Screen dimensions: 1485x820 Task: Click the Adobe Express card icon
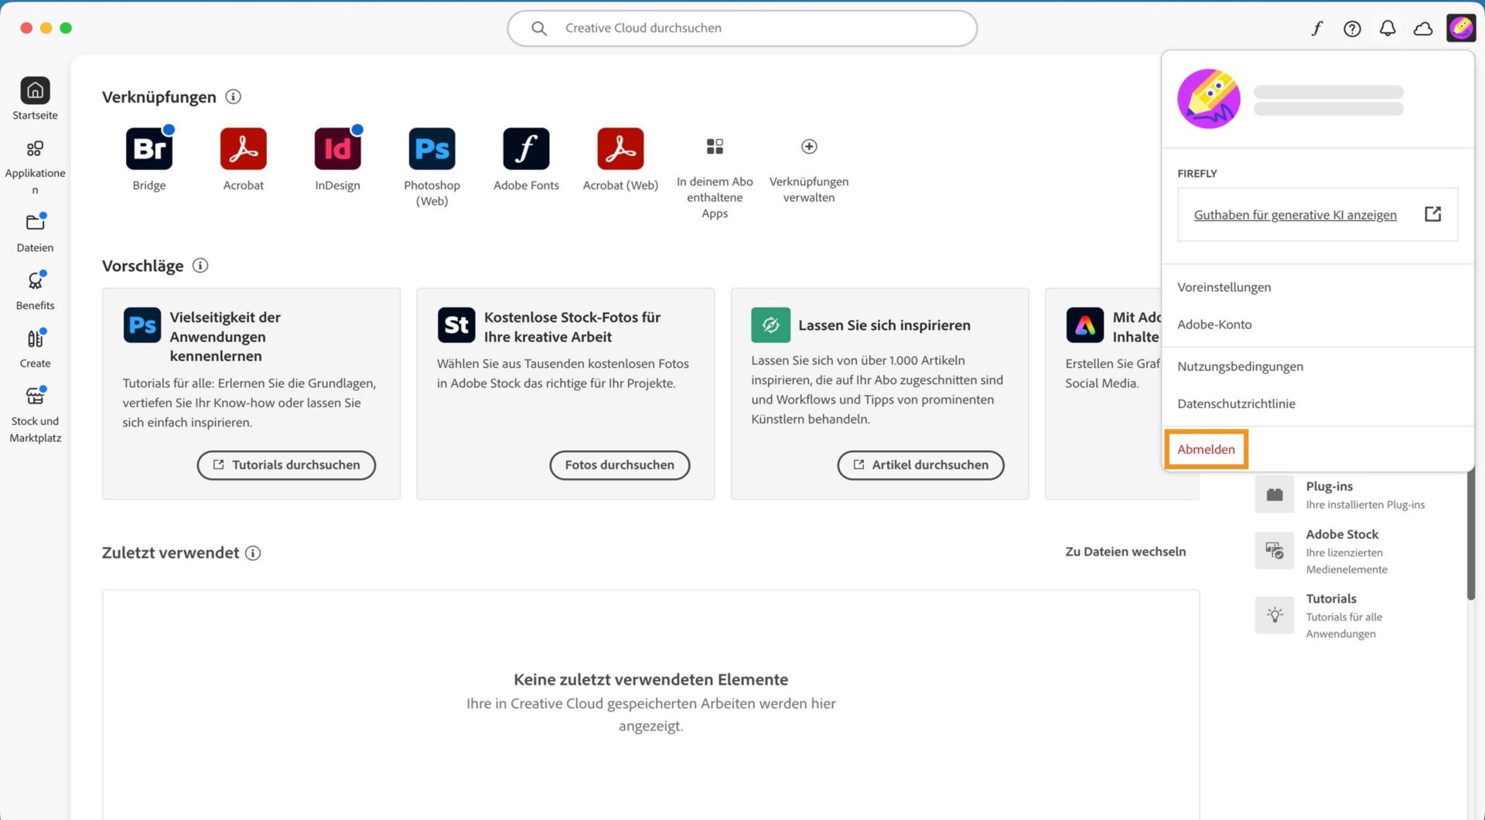coord(1084,325)
